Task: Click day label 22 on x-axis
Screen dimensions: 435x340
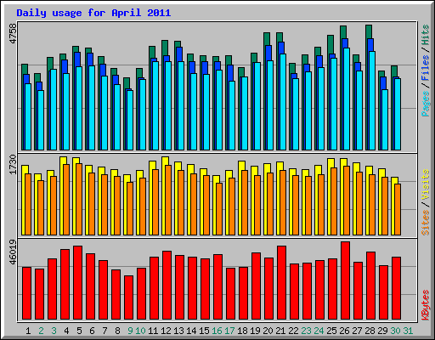Action: [x=293, y=331]
